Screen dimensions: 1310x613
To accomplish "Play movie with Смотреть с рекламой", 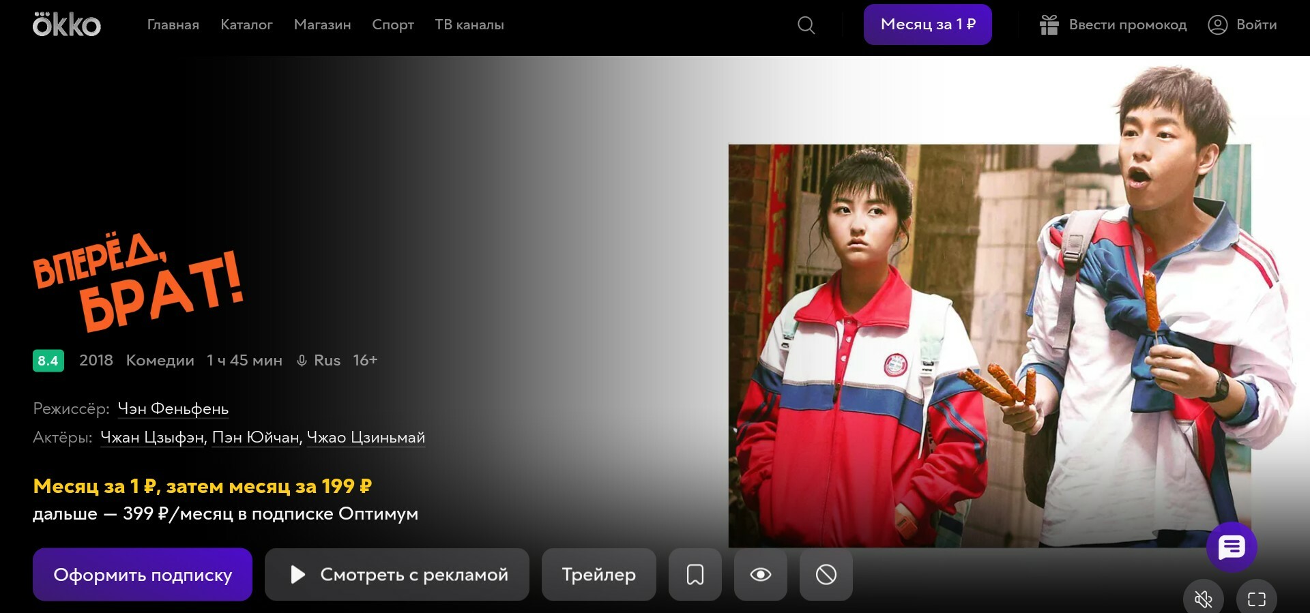I will 396,575.
